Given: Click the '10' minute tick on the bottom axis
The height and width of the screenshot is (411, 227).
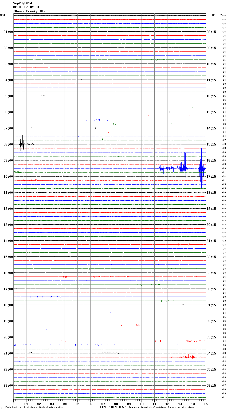Looking at the screenshot, I should 142,404.
